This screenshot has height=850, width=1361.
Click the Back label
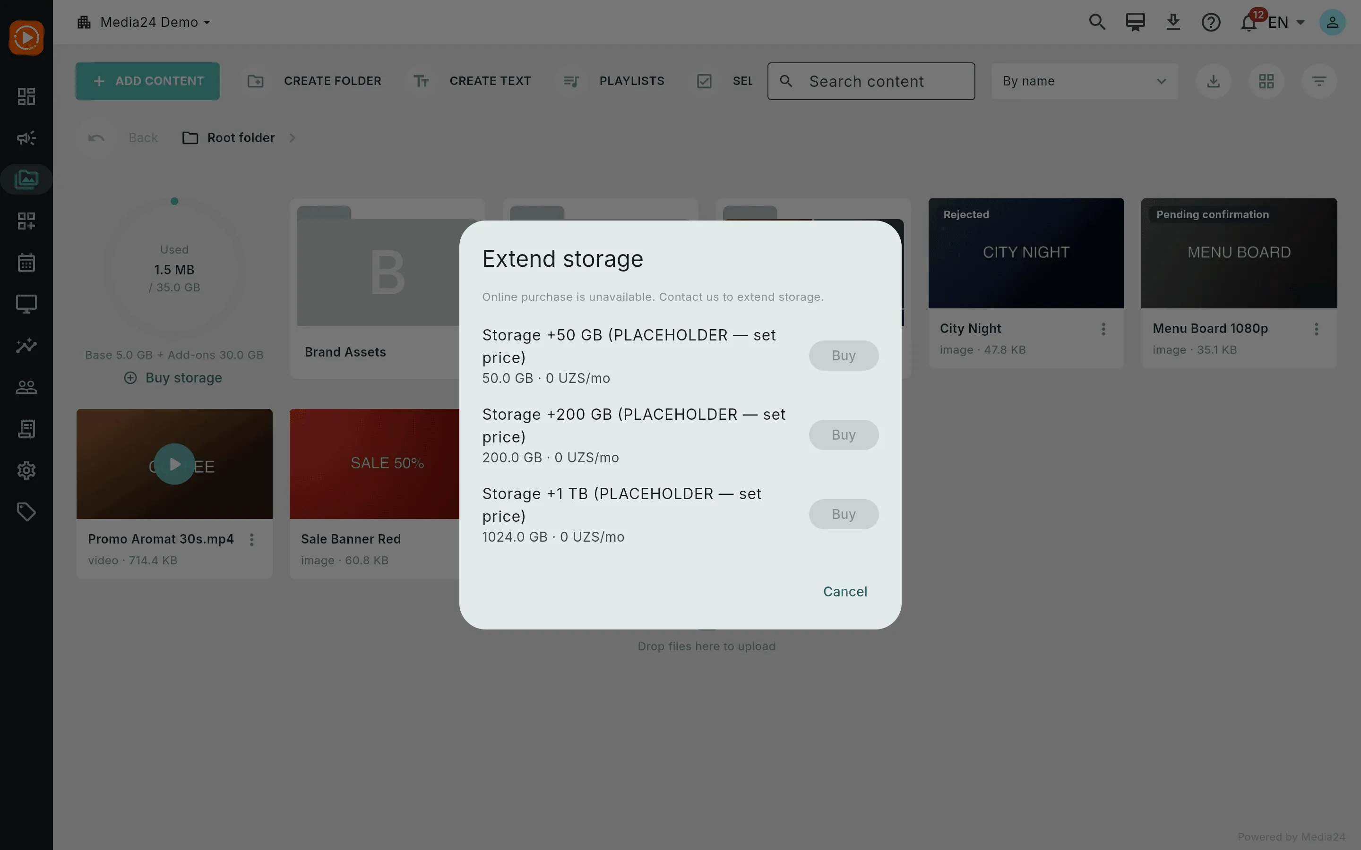[143, 138]
